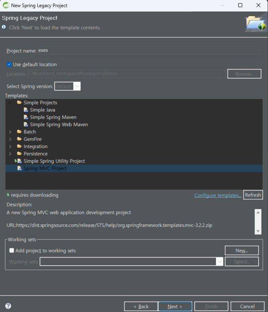Click the Spring MVC Project template icon
Viewport: 268px width, 312px height.
19,168
